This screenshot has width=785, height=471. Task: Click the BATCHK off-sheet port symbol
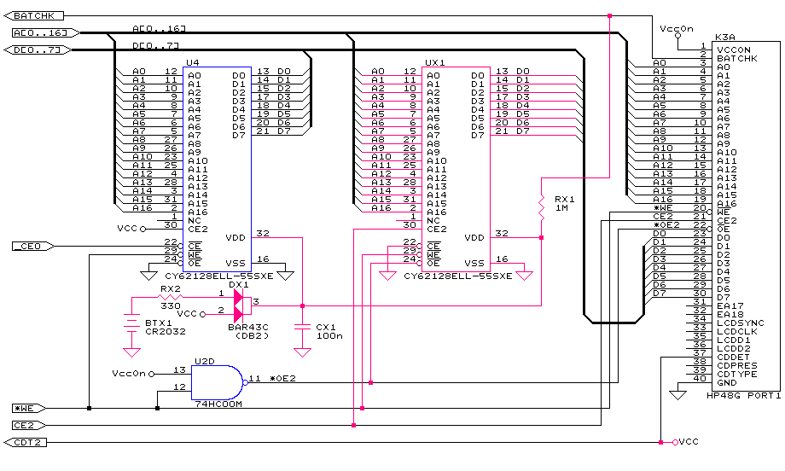pyautogui.click(x=32, y=15)
